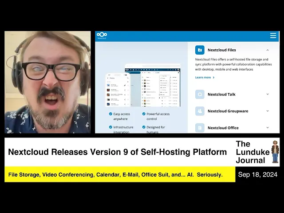This screenshot has height=213, width=284.
Task: Open the hamburger menu icon
Action: pos(273,35)
